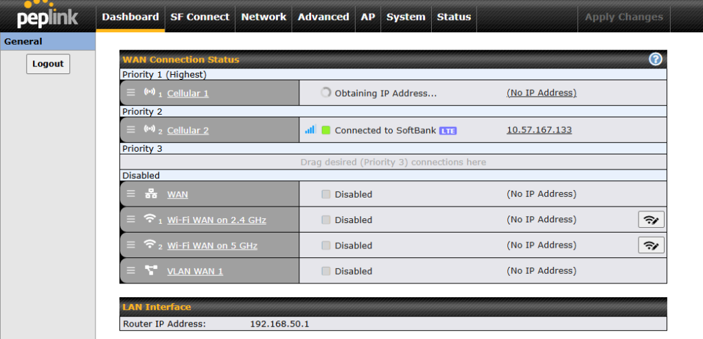Click the Ethernet icon of the WAN row
703x339 pixels.
click(150, 194)
